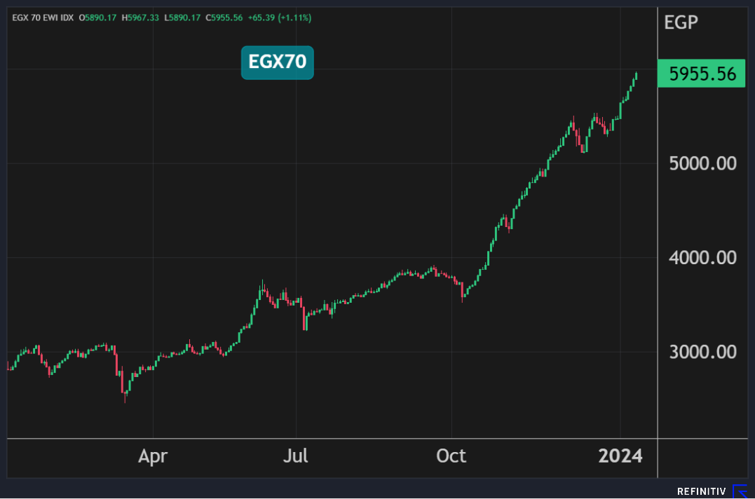Viewport: 755px width, 499px height.
Task: Select the EGX70 label badge
Action: click(278, 62)
